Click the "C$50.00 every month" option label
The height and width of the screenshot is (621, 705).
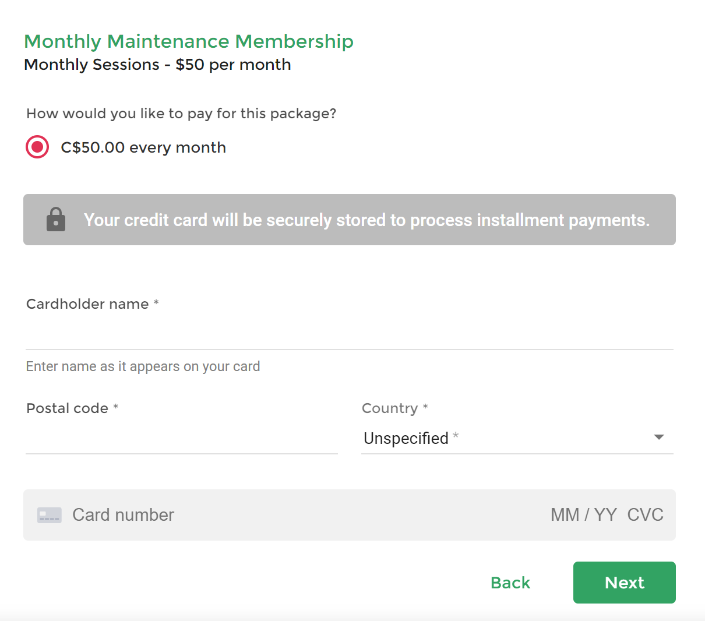(143, 147)
